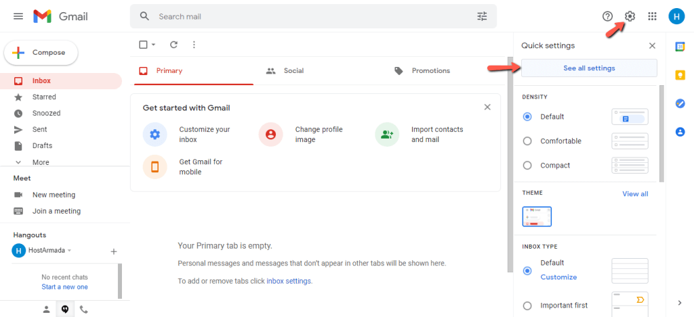Screen dimensions: 694x317
Task: Open the Inbox folder
Action: point(60,81)
